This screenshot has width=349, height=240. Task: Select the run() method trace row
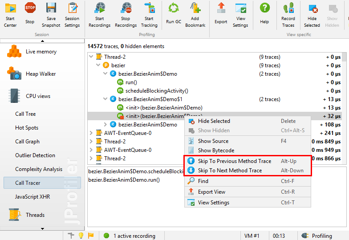click(215, 82)
